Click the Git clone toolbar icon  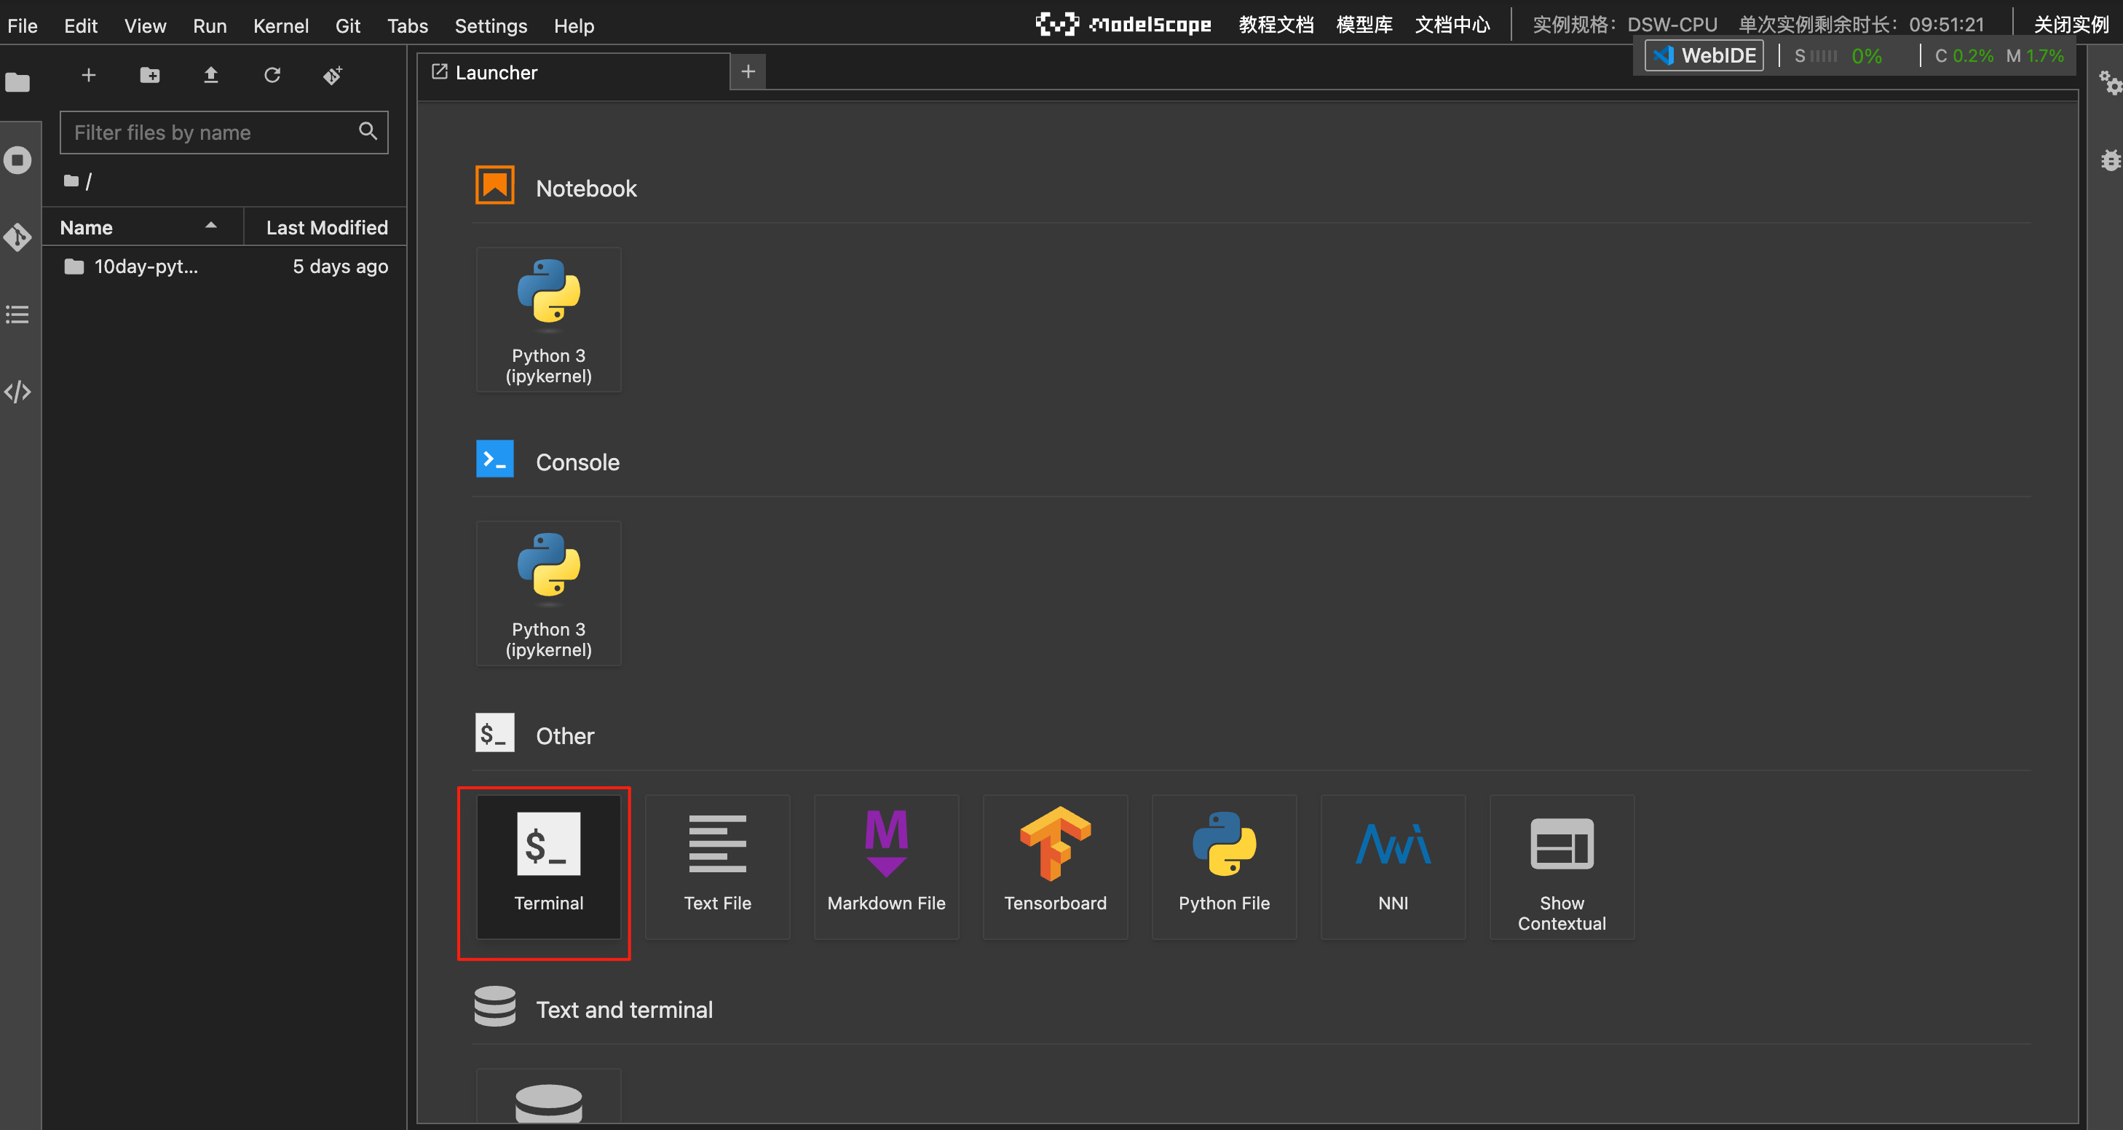tap(333, 76)
